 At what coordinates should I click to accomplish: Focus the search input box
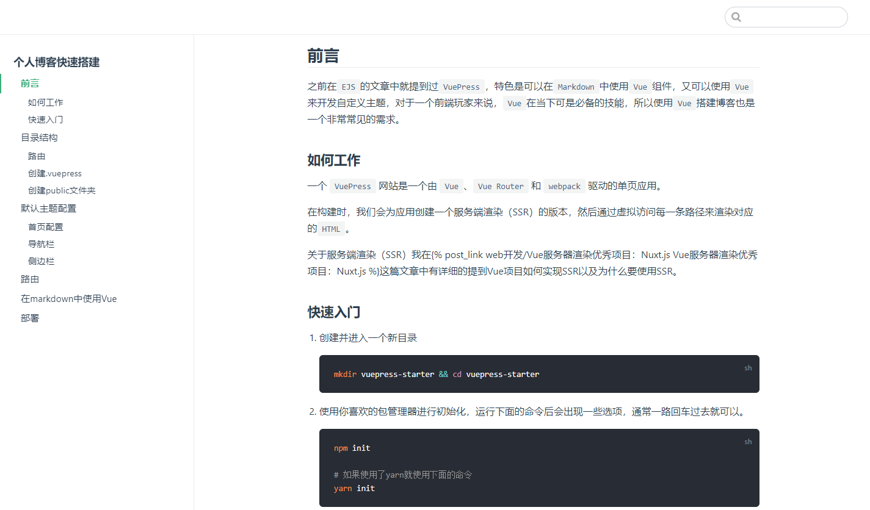pyautogui.click(x=792, y=17)
